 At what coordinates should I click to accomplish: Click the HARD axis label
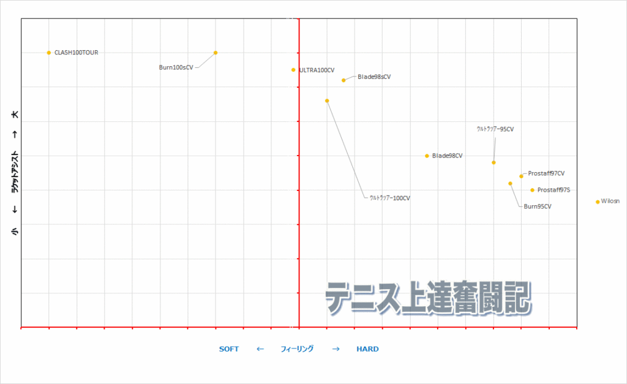click(367, 349)
